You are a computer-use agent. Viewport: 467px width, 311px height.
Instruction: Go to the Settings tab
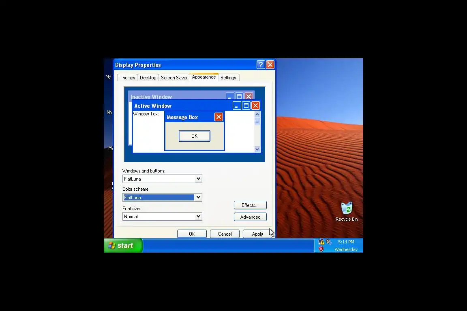pyautogui.click(x=229, y=78)
